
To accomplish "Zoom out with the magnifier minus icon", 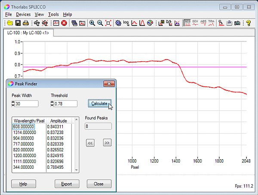I will (x=100, y=23).
